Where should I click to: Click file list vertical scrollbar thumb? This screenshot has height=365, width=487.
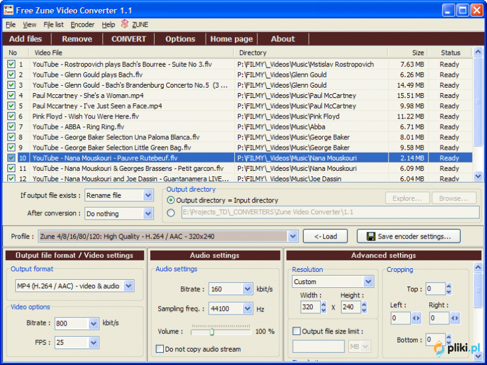(x=478, y=101)
